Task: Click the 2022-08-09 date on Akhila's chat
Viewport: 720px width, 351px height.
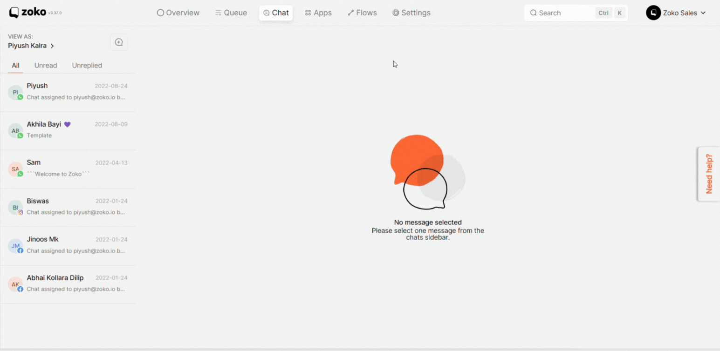Action: pyautogui.click(x=111, y=124)
